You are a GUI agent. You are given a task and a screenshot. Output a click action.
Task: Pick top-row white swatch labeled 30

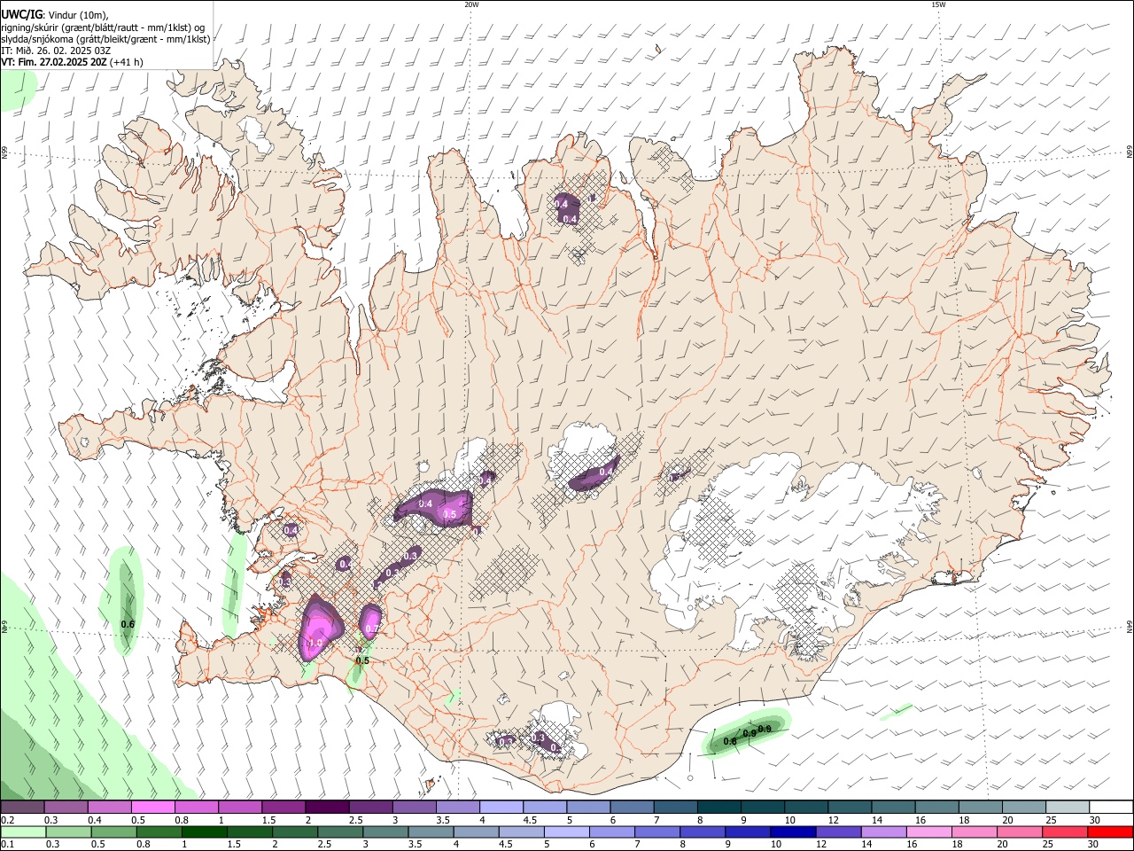[x=1110, y=807]
